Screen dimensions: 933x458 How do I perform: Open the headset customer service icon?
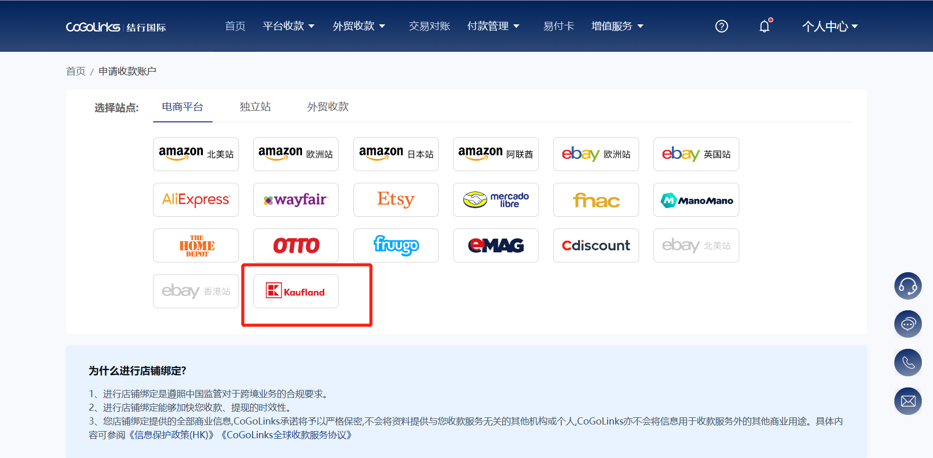(x=908, y=286)
